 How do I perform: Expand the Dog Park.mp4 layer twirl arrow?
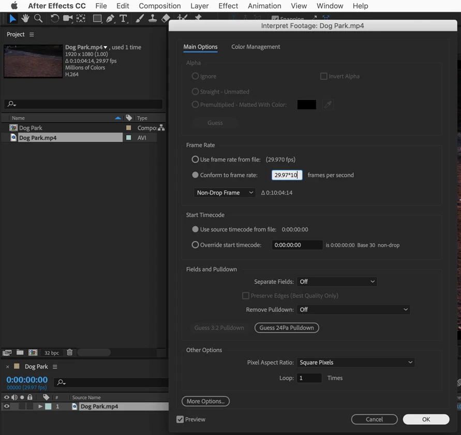40,407
